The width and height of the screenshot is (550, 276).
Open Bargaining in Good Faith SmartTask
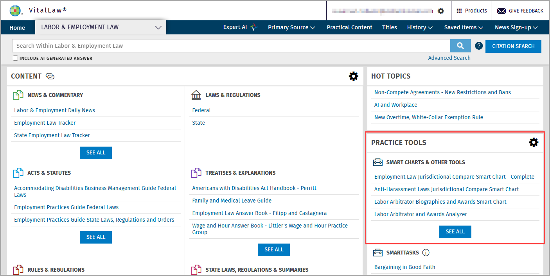pos(405,267)
